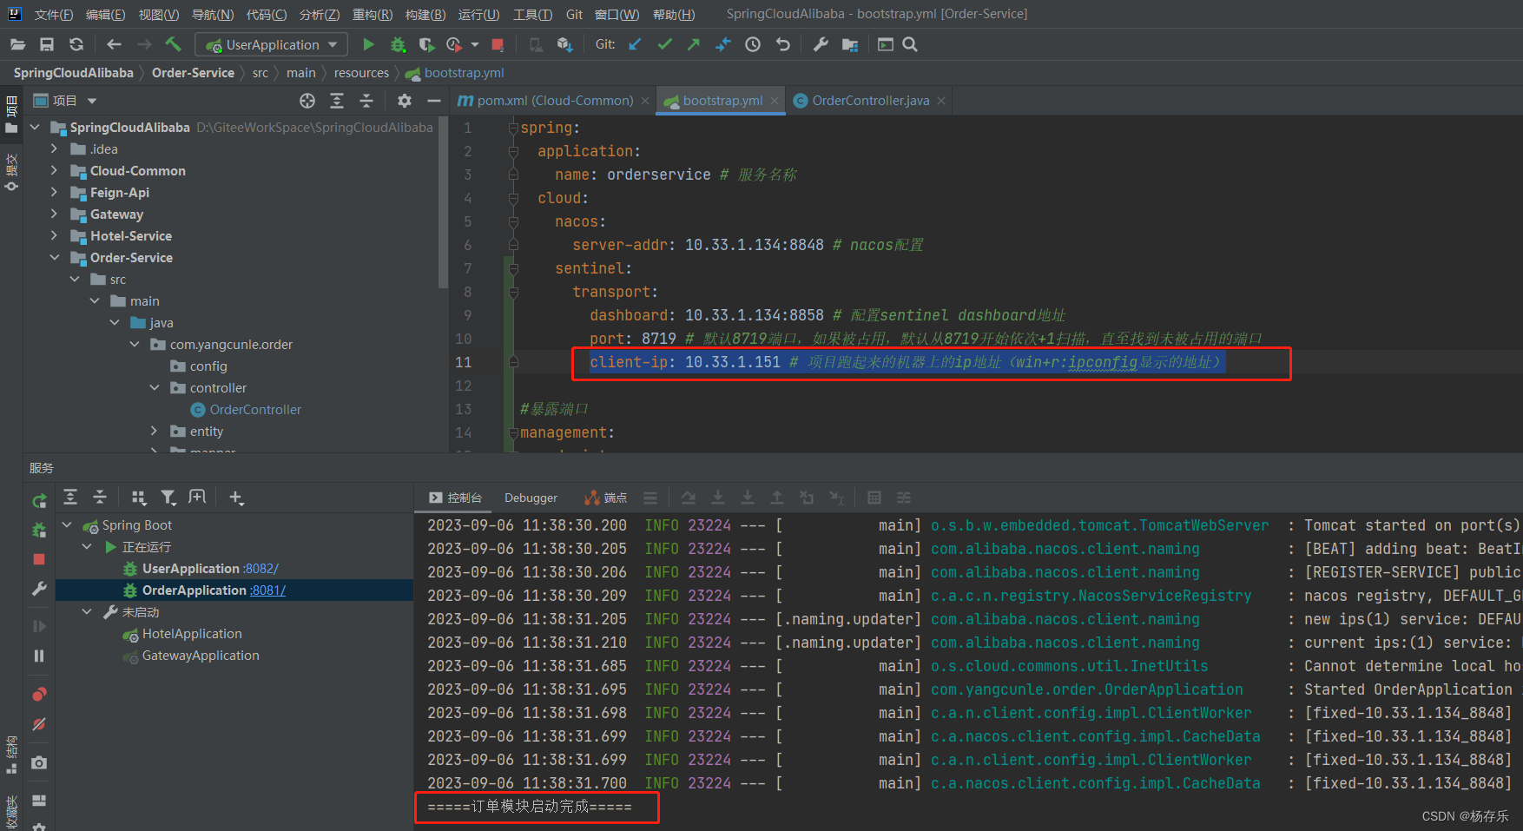
Task: Expand the entity package
Action: pyautogui.click(x=155, y=432)
